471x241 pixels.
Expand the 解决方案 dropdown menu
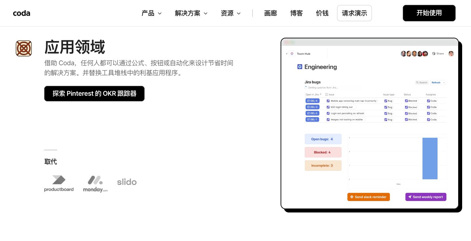(x=191, y=13)
